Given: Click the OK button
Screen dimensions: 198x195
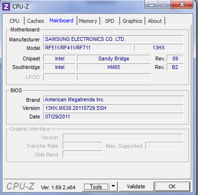Looking at the screenshot, I should click(x=172, y=186).
